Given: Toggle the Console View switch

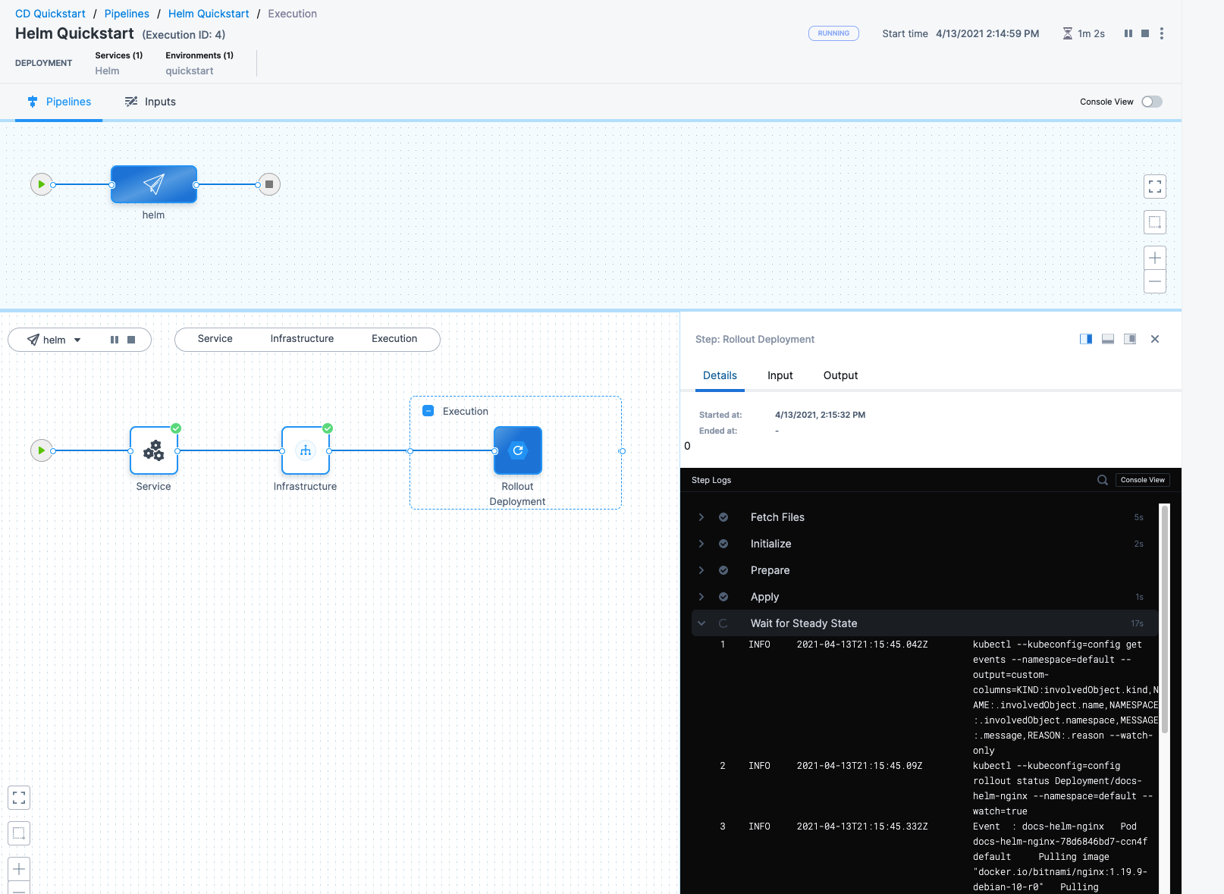Looking at the screenshot, I should [1152, 102].
